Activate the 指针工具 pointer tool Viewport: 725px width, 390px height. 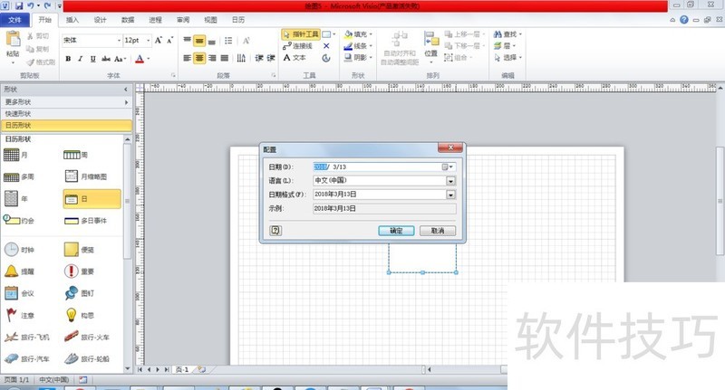point(299,33)
